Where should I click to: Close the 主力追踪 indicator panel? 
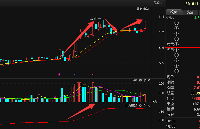[149, 106]
